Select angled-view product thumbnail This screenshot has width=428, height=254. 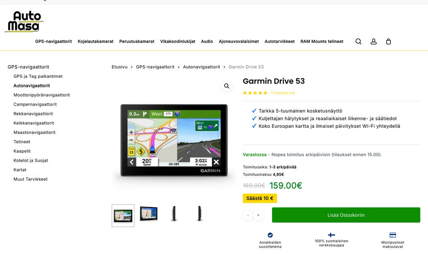pyautogui.click(x=148, y=213)
